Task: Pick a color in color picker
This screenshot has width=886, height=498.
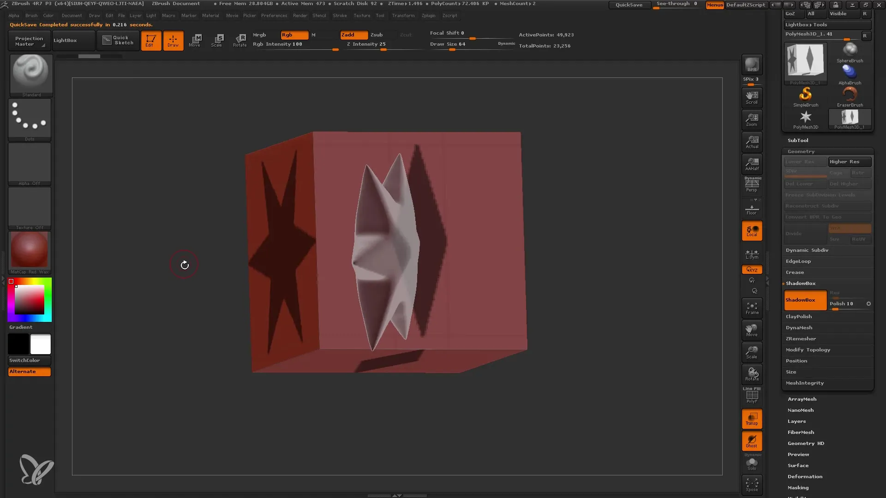Action: (x=30, y=300)
